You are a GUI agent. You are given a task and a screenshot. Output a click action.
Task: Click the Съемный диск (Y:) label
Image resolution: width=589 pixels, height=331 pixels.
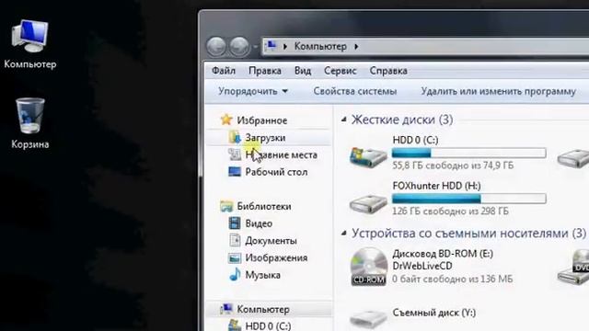click(x=434, y=313)
